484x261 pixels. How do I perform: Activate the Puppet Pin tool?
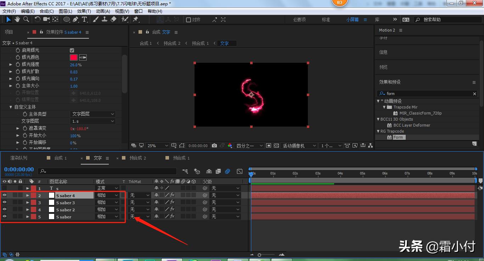tap(135, 20)
